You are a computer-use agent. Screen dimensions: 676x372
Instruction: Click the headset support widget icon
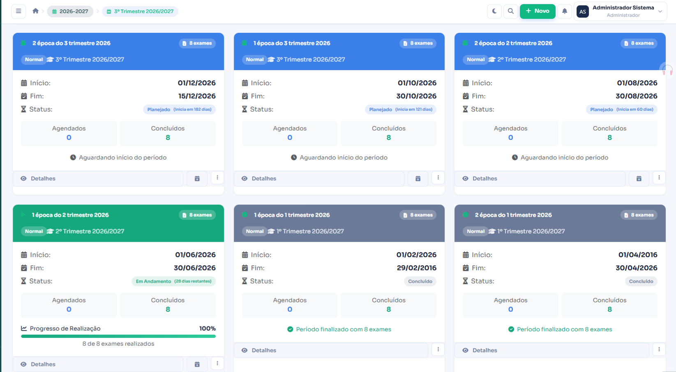pos(668,71)
